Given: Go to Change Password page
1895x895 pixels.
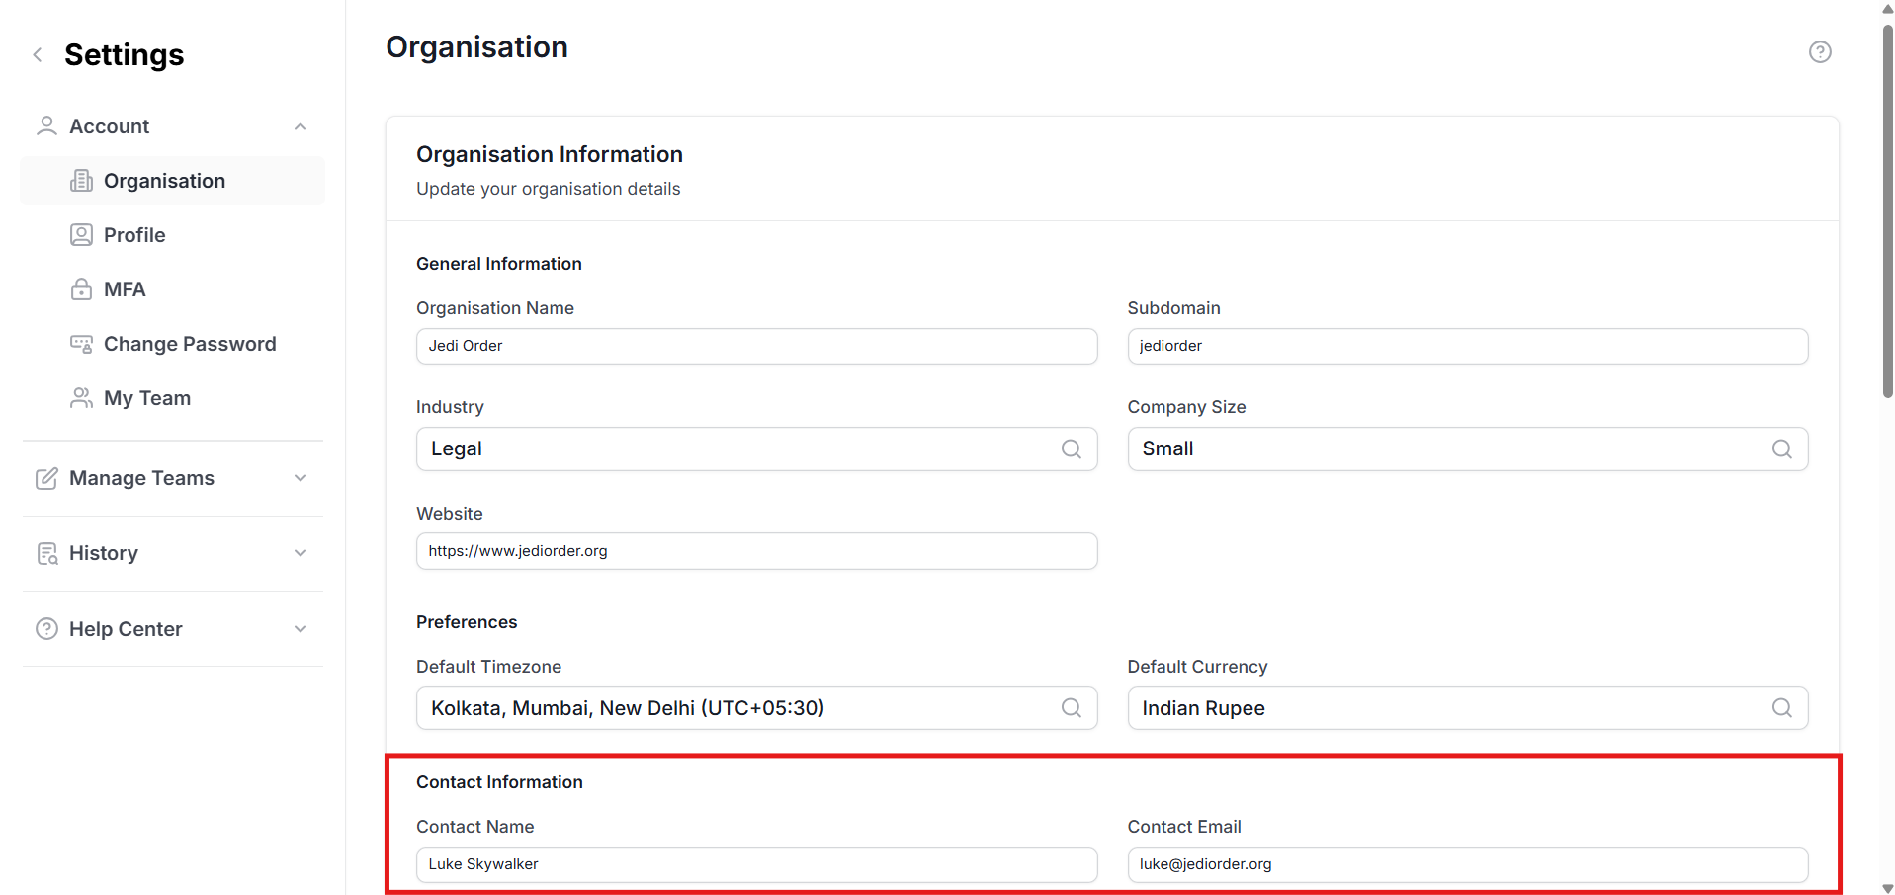Looking at the screenshot, I should pos(189,344).
